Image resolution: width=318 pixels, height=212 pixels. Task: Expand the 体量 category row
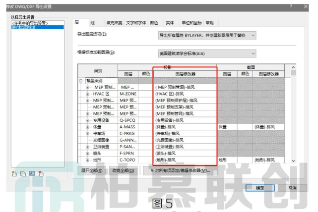point(87,127)
